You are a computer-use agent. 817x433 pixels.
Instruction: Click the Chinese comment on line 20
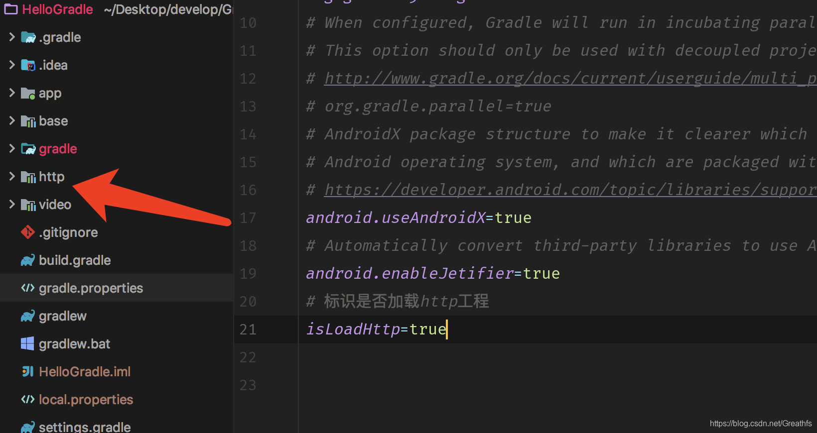pos(398,301)
